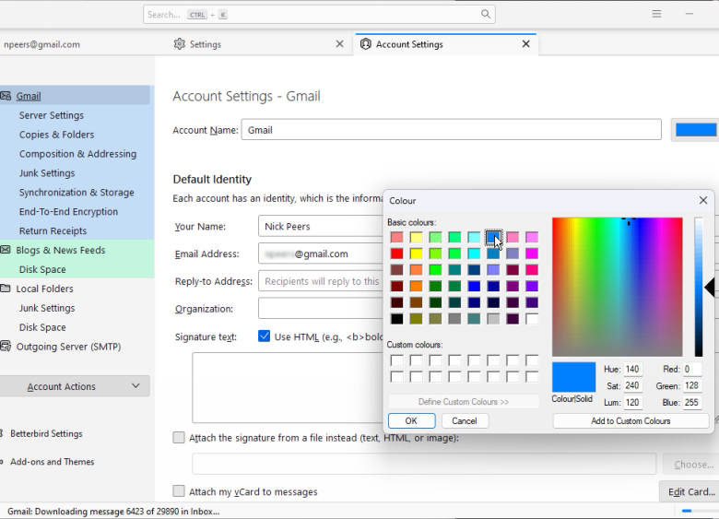Select the red basic colour swatch
The height and width of the screenshot is (519, 719).
pyautogui.click(x=397, y=254)
